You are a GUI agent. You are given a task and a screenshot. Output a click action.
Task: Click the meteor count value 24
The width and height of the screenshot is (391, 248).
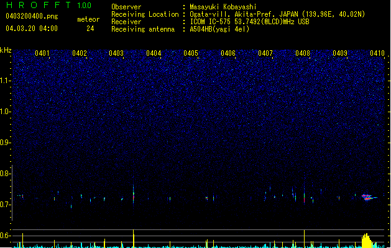pyautogui.click(x=90, y=29)
